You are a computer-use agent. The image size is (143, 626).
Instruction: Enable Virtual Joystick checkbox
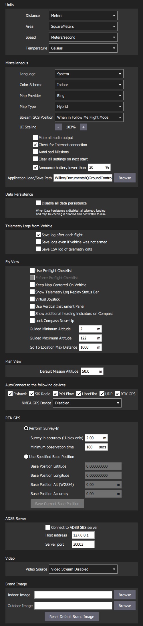coord(32,299)
